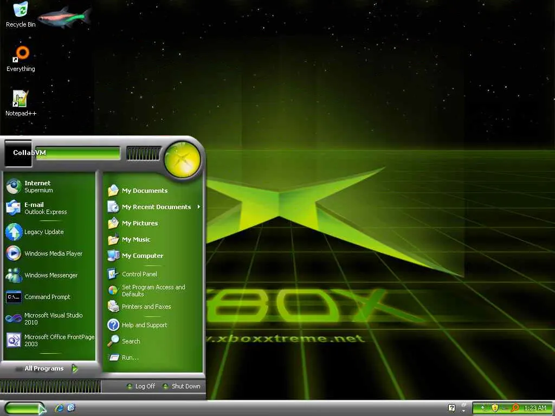Open the Recycle Bin desktop icon
Screen dimensions: 555x416
click(21, 15)
